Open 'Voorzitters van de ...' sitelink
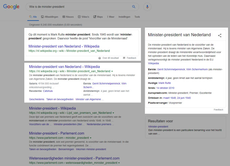This screenshot has width=230, height=166. coord(40,124)
